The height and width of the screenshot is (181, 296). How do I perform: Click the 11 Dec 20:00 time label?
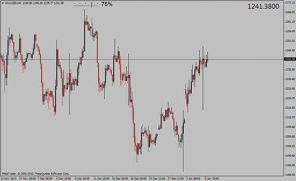(x=101, y=179)
